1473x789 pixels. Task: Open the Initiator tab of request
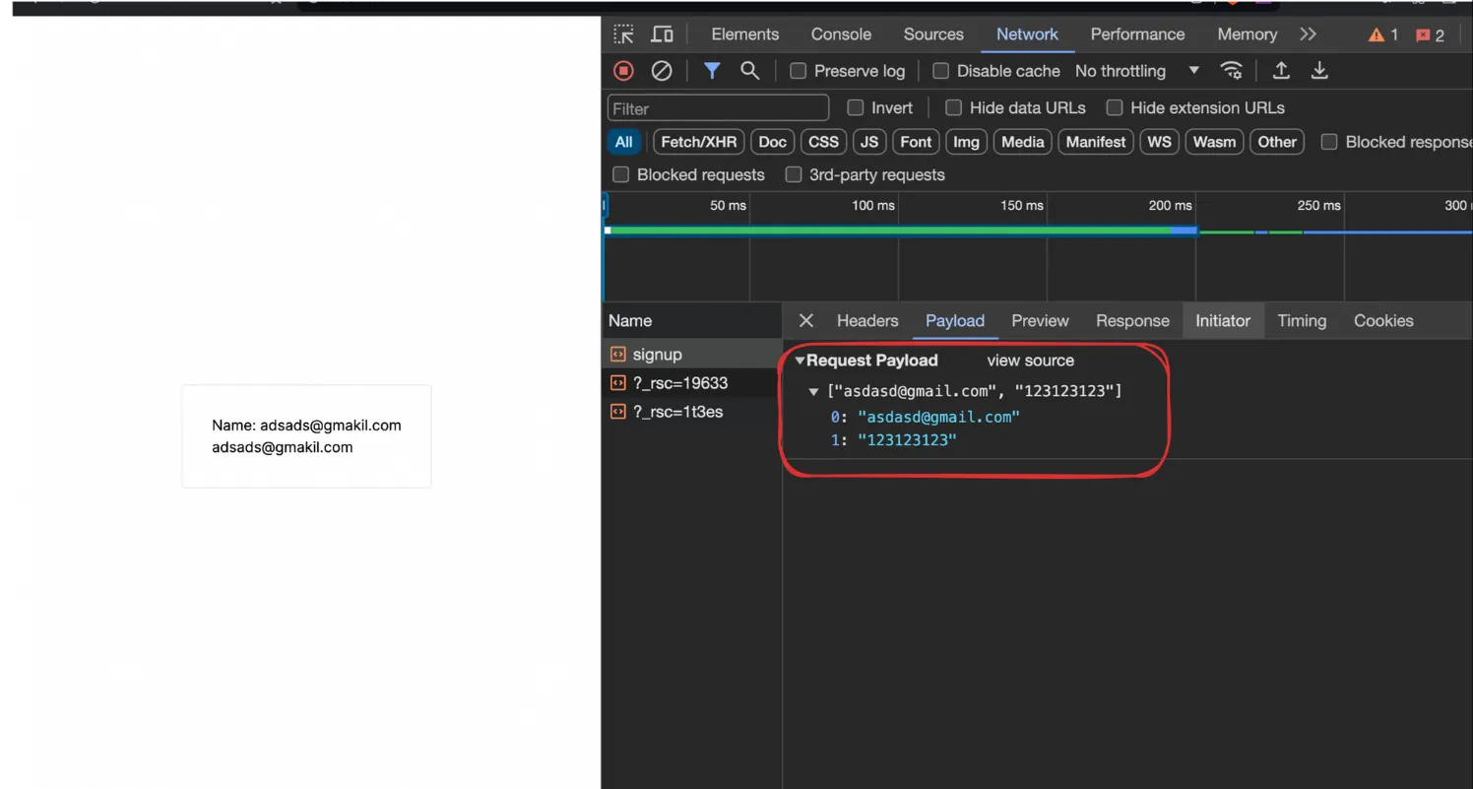coord(1223,321)
